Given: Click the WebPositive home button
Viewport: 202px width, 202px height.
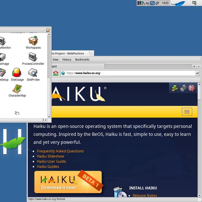Looking at the screenshot, I should [56, 73].
